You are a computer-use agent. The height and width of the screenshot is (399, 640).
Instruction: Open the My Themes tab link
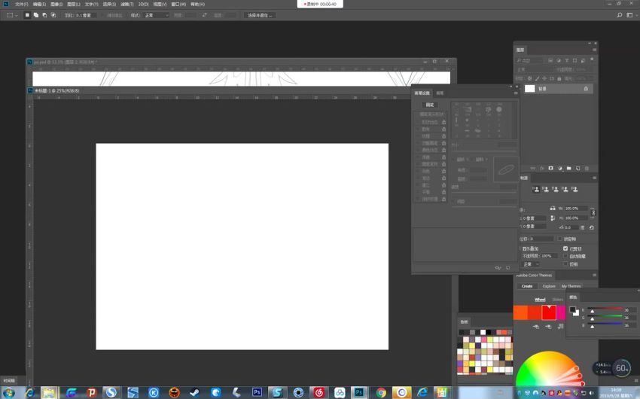coord(571,286)
